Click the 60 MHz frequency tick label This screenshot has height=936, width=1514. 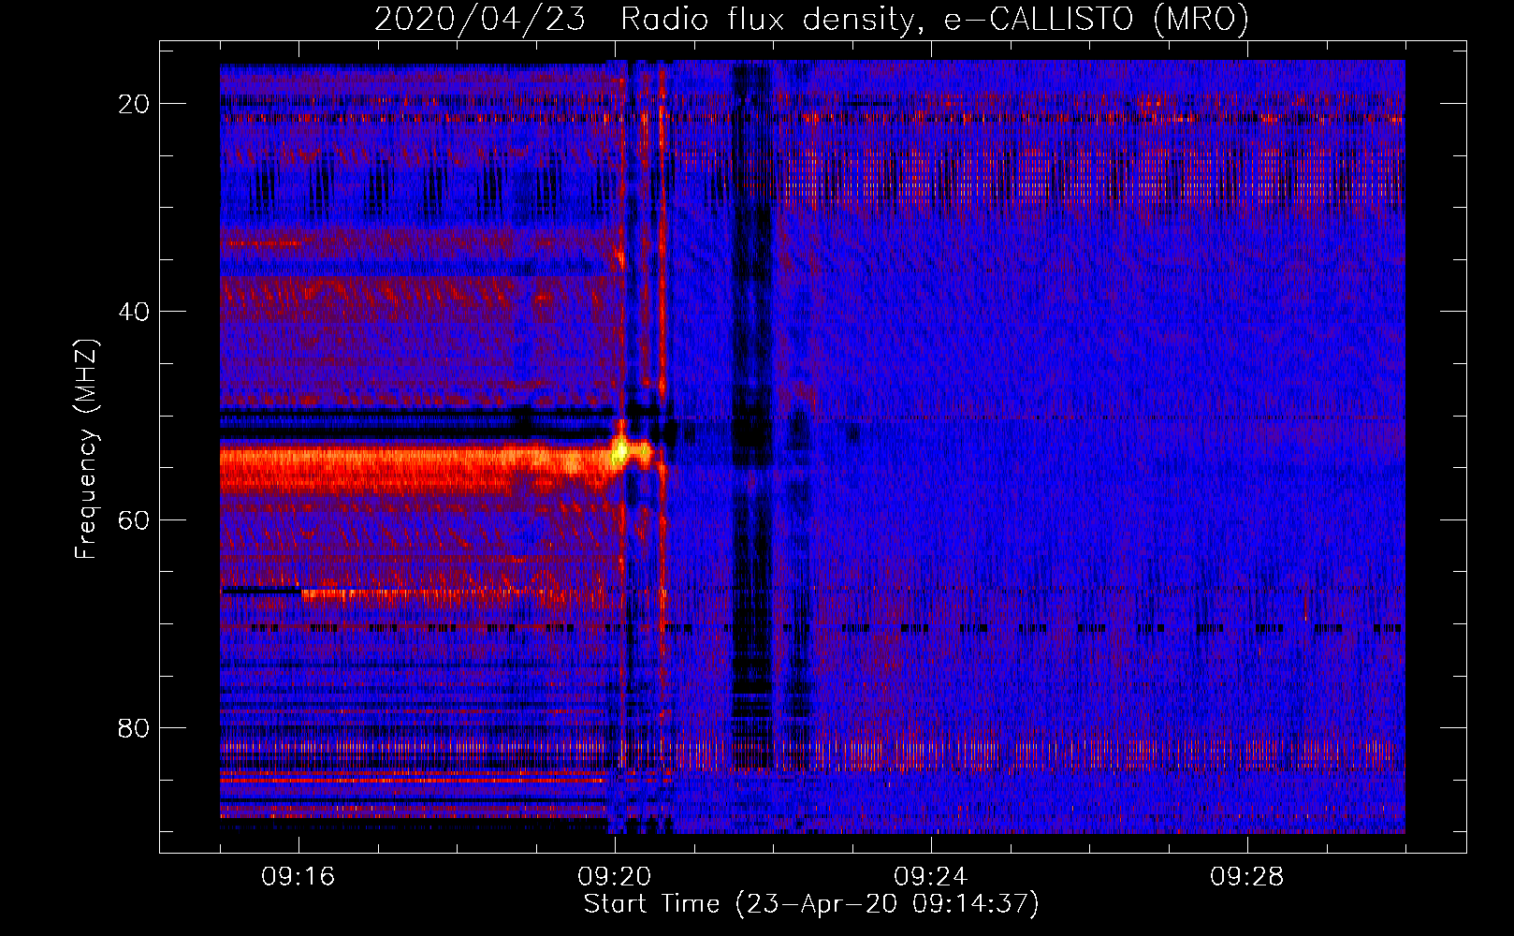tap(134, 519)
